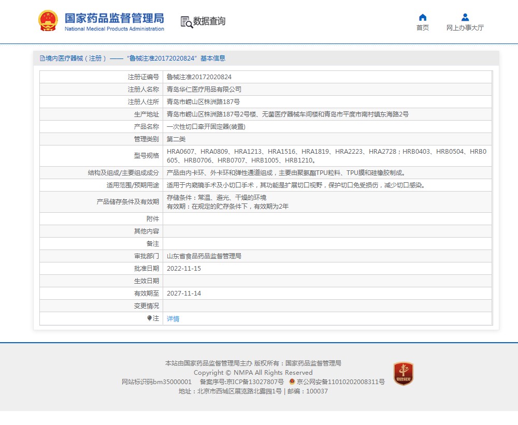Click approval date 2022-11-15
The height and width of the screenshot is (425, 518).
(184, 269)
